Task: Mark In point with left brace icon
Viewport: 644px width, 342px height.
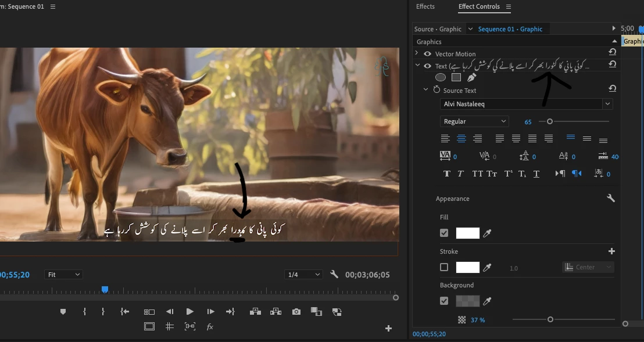Action: (84, 312)
